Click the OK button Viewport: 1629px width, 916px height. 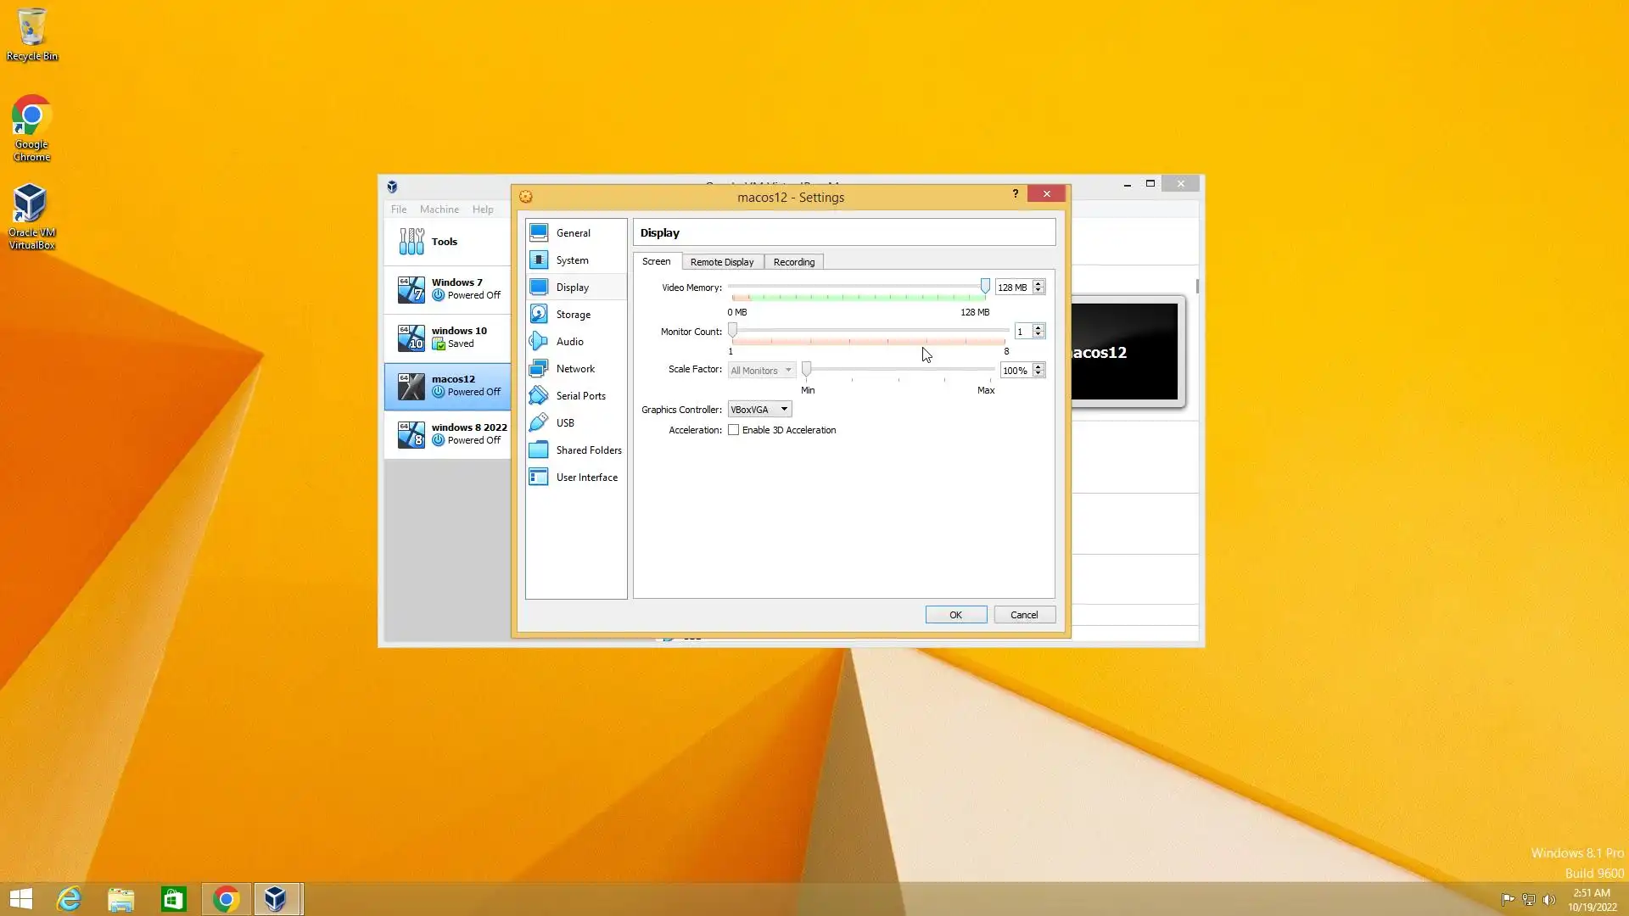(x=955, y=615)
